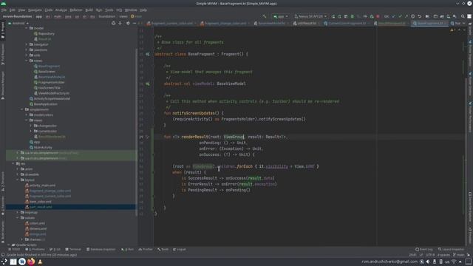This screenshot has height=266, width=473.
Task: Click the volume icon in system tray
Action: pyautogui.click(x=428, y=262)
